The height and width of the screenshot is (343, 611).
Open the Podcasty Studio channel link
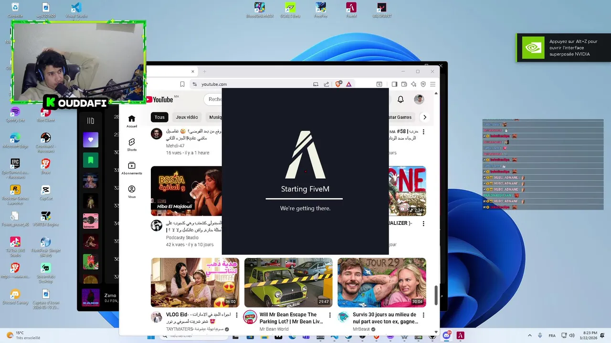click(x=182, y=237)
